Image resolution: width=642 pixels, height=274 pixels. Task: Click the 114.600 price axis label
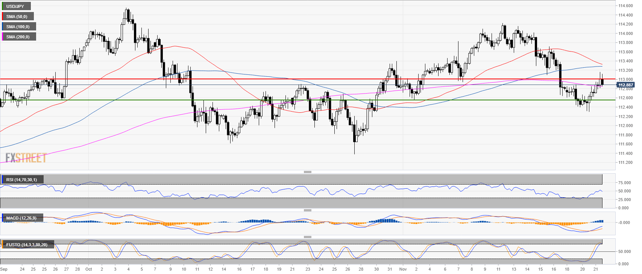coord(625,6)
